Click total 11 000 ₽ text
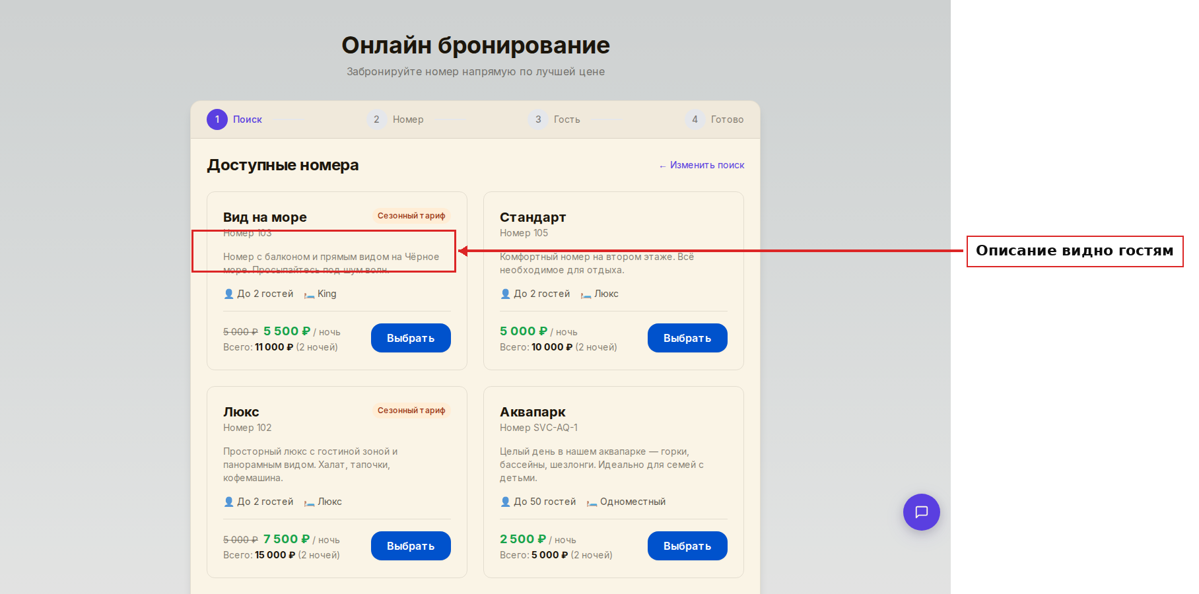 [x=274, y=347]
